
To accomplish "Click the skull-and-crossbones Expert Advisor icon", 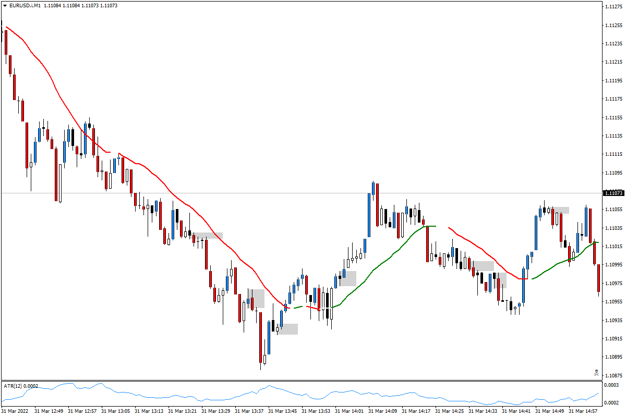I will pos(596,373).
